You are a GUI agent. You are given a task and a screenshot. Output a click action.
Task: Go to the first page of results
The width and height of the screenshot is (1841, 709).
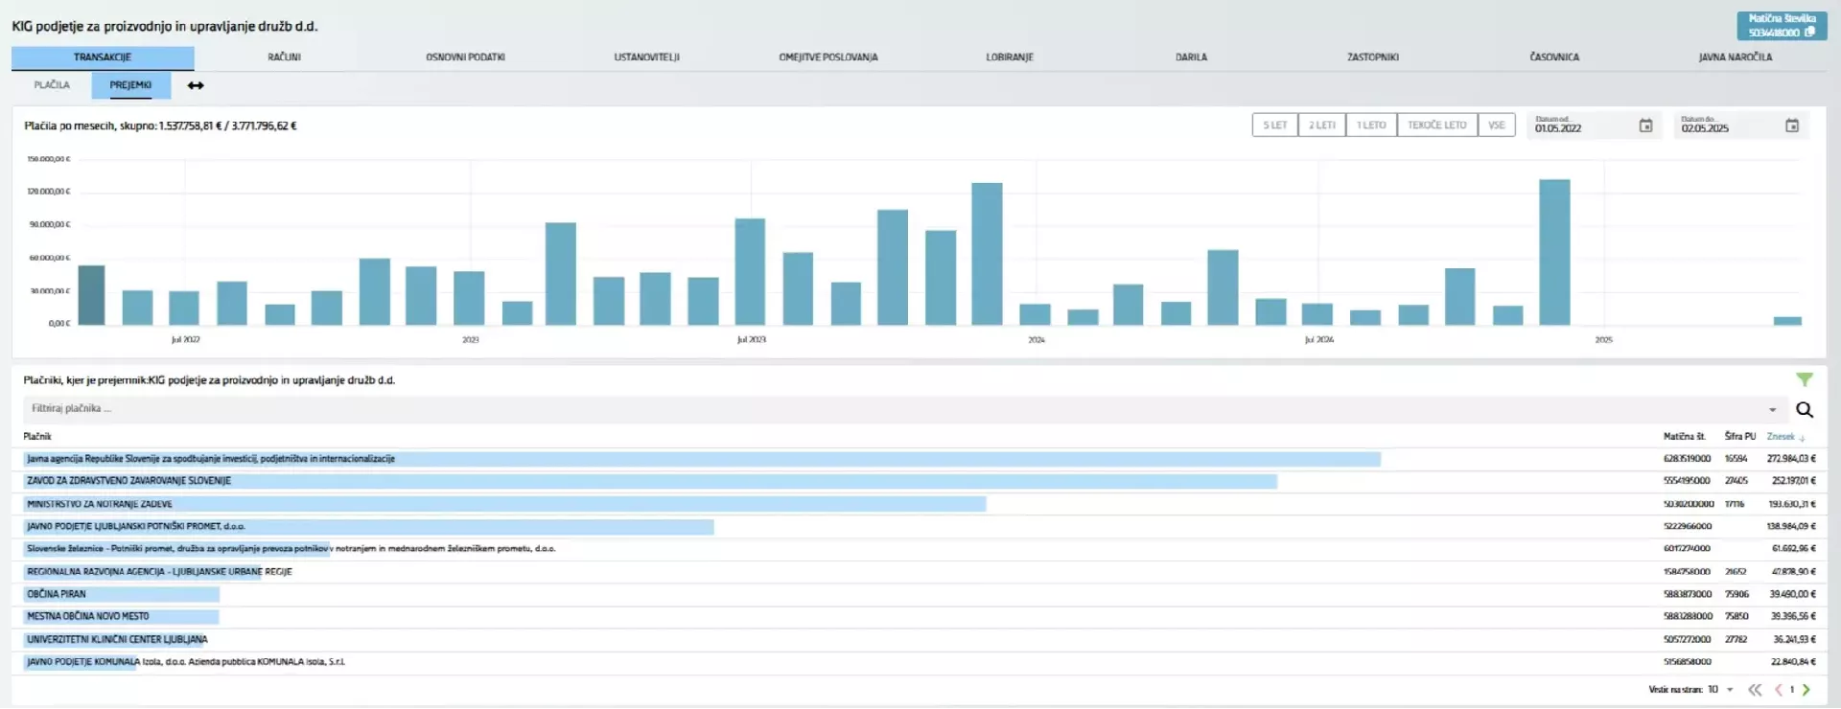click(x=1755, y=690)
